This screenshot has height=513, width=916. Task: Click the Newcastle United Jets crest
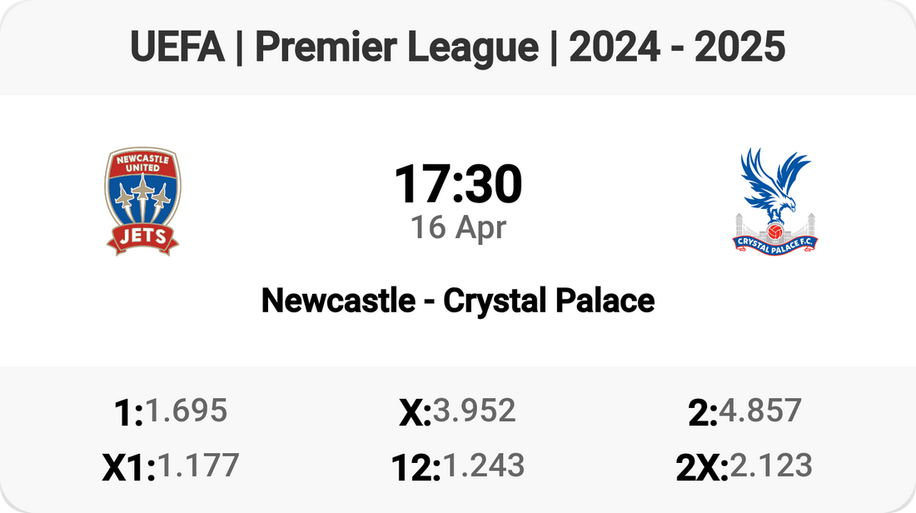click(142, 200)
